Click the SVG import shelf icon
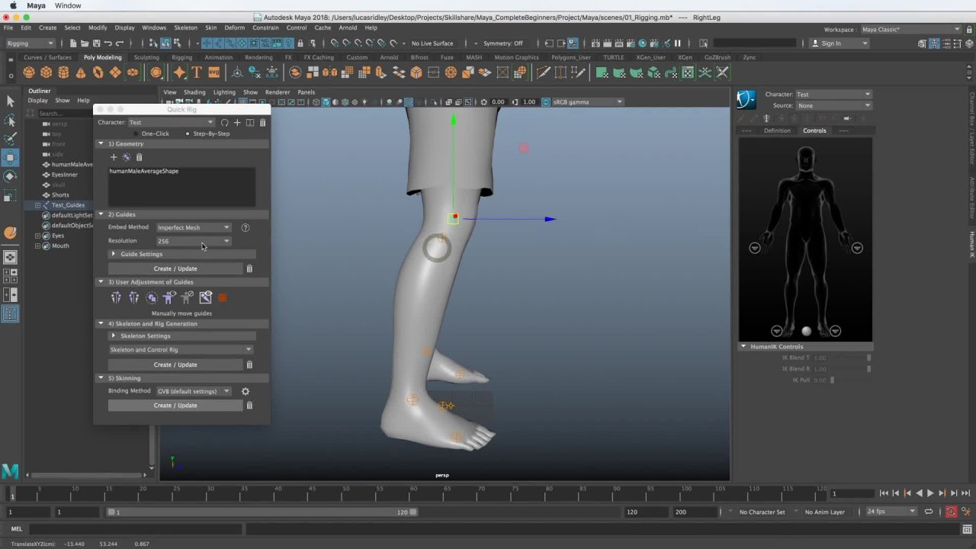This screenshot has width=976, height=549. pyautogui.click(x=213, y=72)
